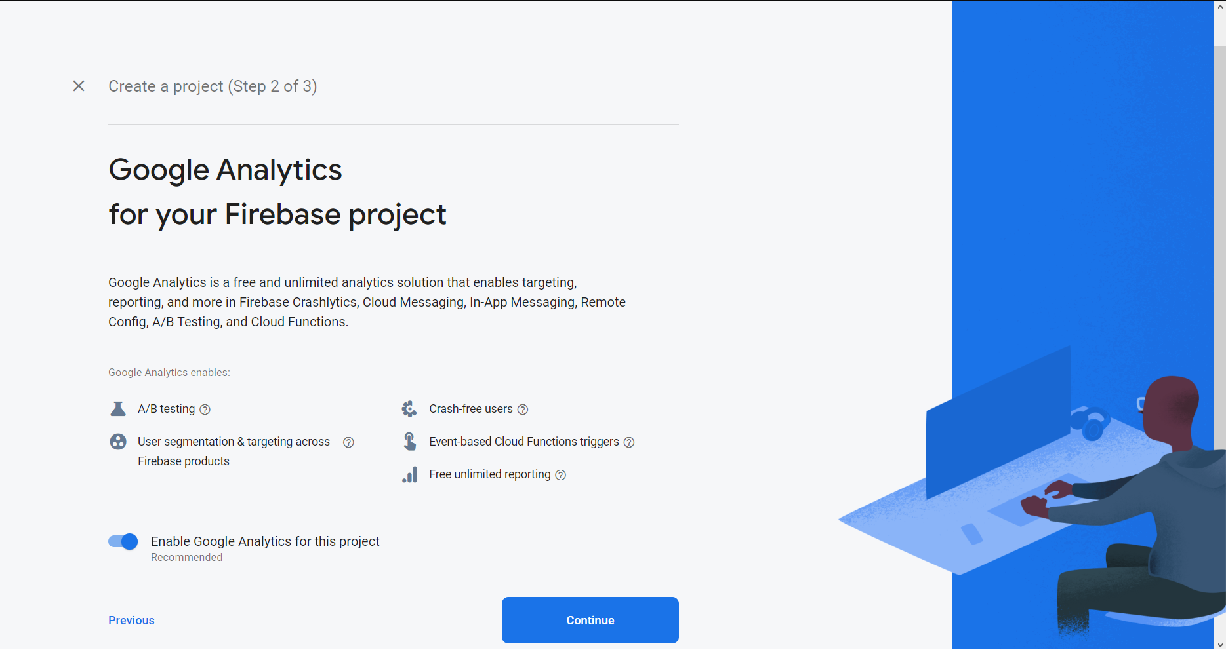Toggle Enable Google Analytics for this project
The image size is (1226, 650).
pos(123,541)
